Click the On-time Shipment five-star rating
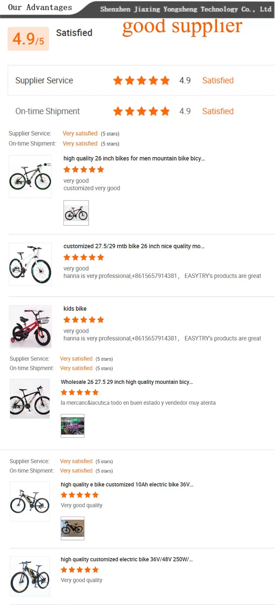275x605 pixels. (x=141, y=111)
